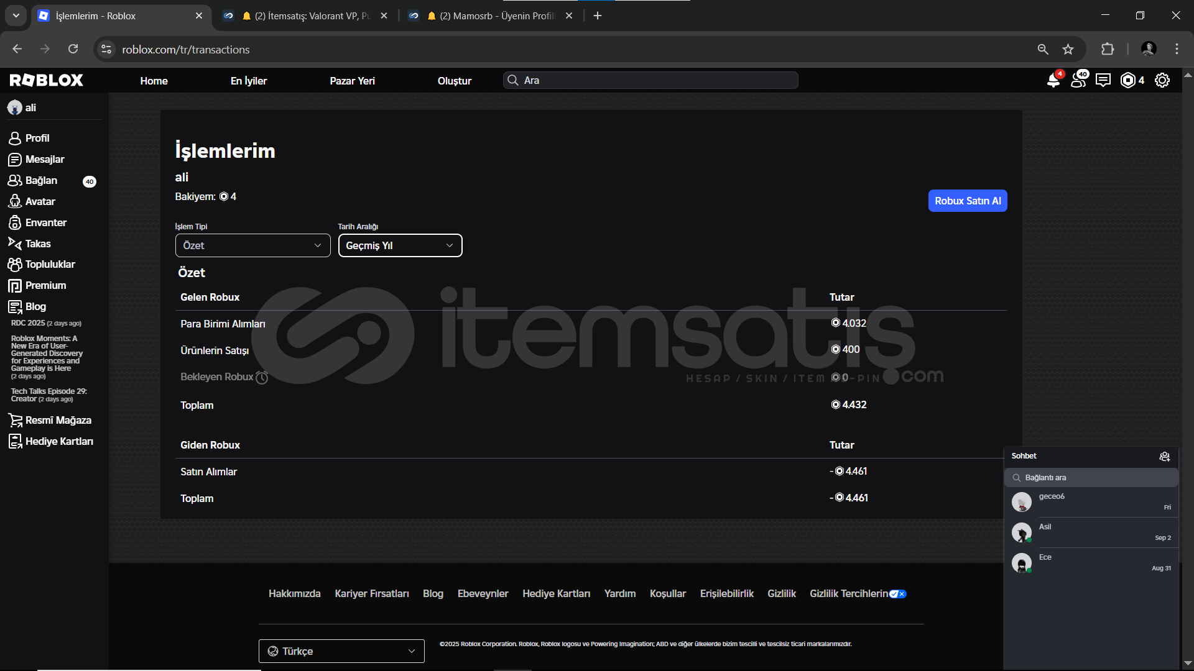1194x671 pixels.
Task: Open chat with Ece
Action: point(1091,563)
